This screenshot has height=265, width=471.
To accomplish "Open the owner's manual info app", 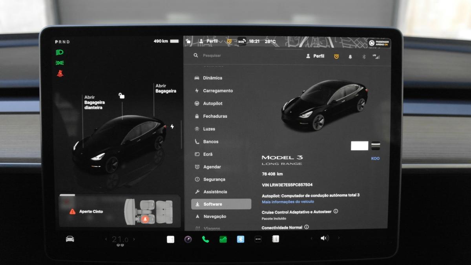I will (276, 239).
